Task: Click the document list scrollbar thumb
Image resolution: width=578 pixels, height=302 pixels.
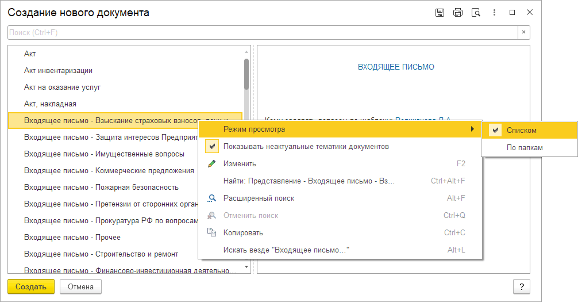Action: 246,74
